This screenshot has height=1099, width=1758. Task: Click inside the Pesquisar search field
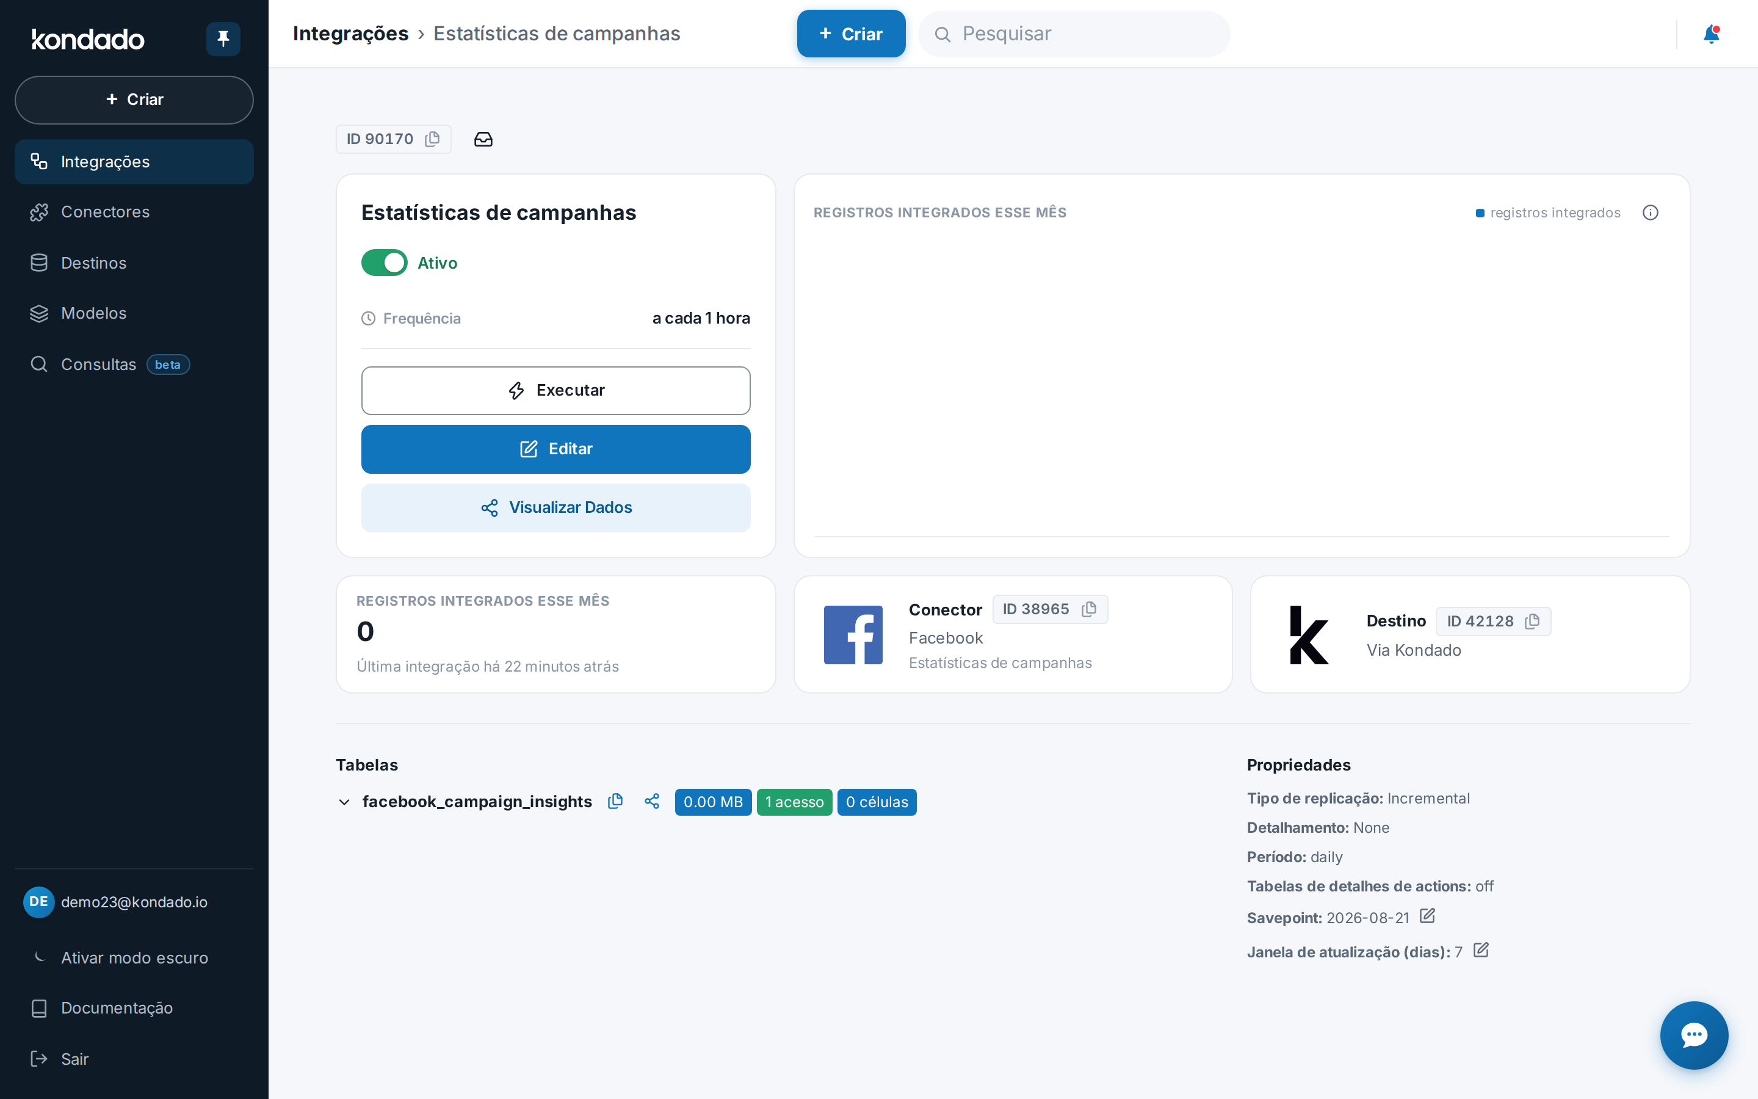pyautogui.click(x=1074, y=34)
